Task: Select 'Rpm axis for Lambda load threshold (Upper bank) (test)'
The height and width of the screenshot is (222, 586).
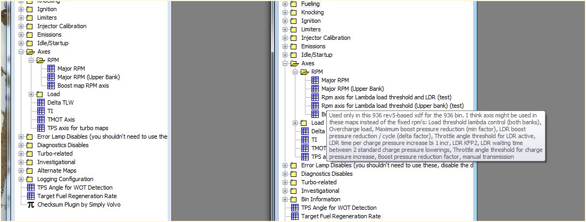Action: click(392, 106)
